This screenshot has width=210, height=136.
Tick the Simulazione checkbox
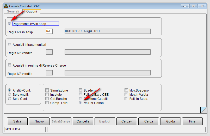(47, 90)
